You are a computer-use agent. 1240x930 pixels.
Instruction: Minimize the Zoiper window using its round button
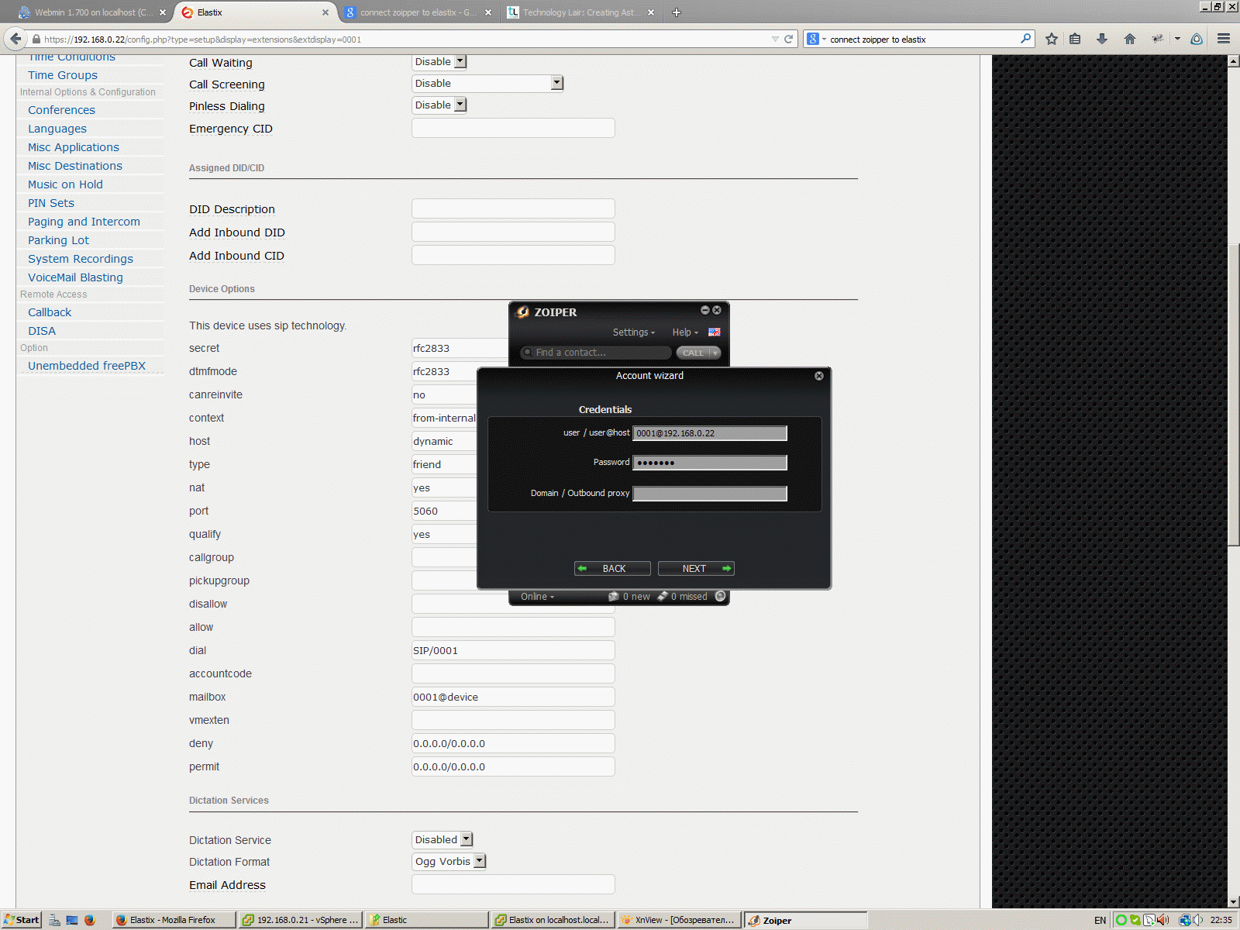tap(705, 310)
